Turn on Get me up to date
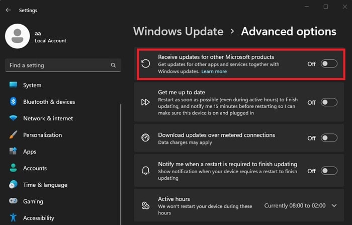This screenshot has height=225, width=352. 329,102
